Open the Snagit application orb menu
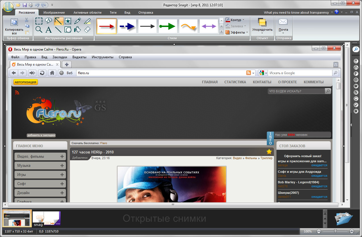The width and height of the screenshot is (362, 237). click(8, 7)
